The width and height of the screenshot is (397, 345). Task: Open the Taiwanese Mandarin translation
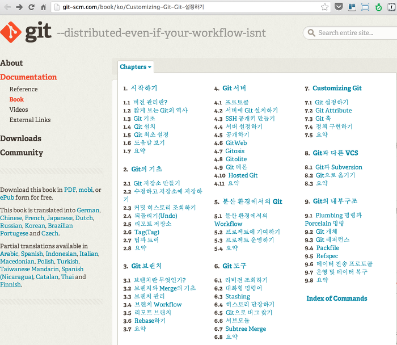[29, 269]
